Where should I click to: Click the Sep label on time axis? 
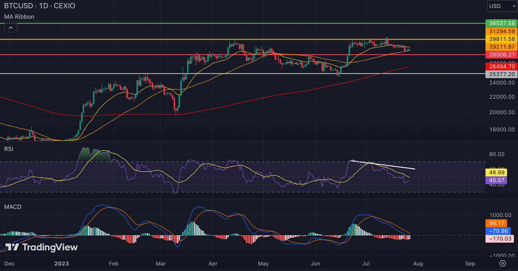click(x=470, y=264)
